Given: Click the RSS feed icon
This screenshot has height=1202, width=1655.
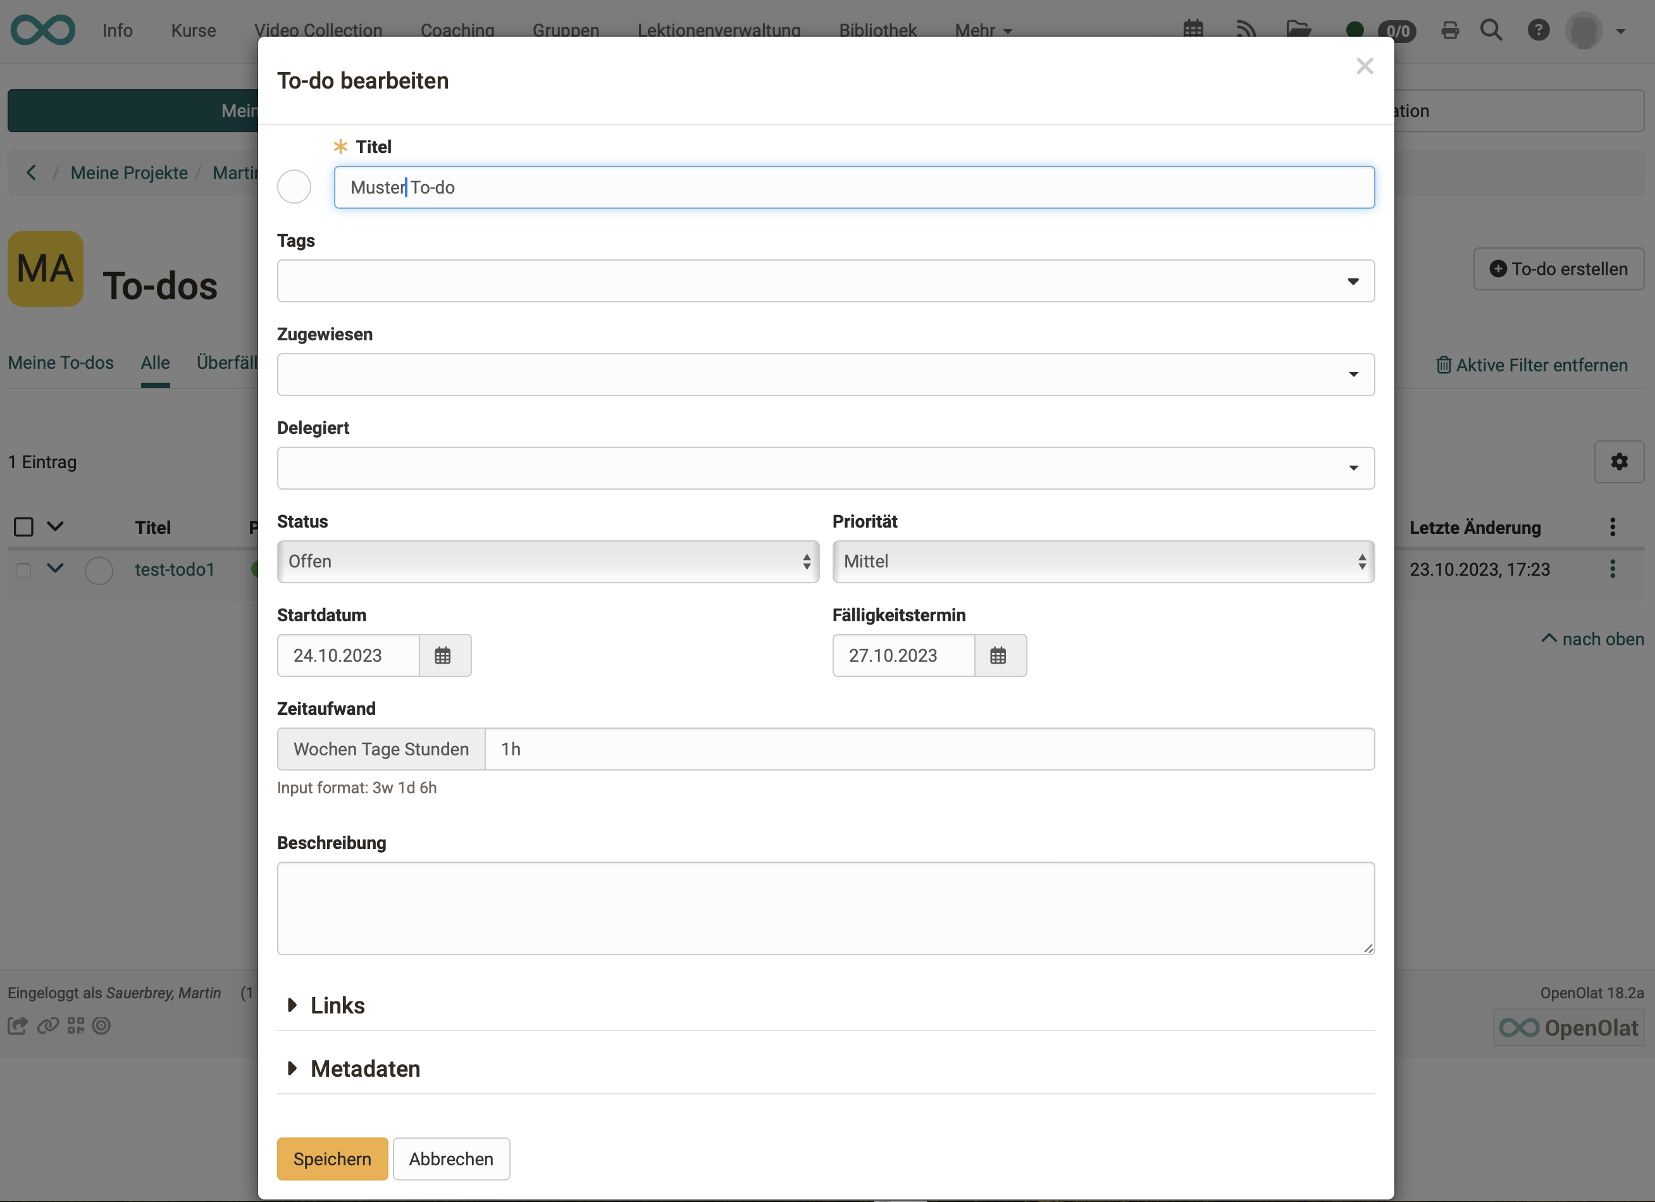Looking at the screenshot, I should 1246,30.
